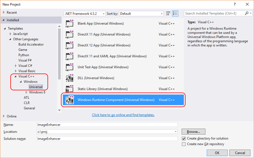The height and width of the screenshot is (158, 254).
Task: Select Python in the templates tree
Action: coord(24,55)
